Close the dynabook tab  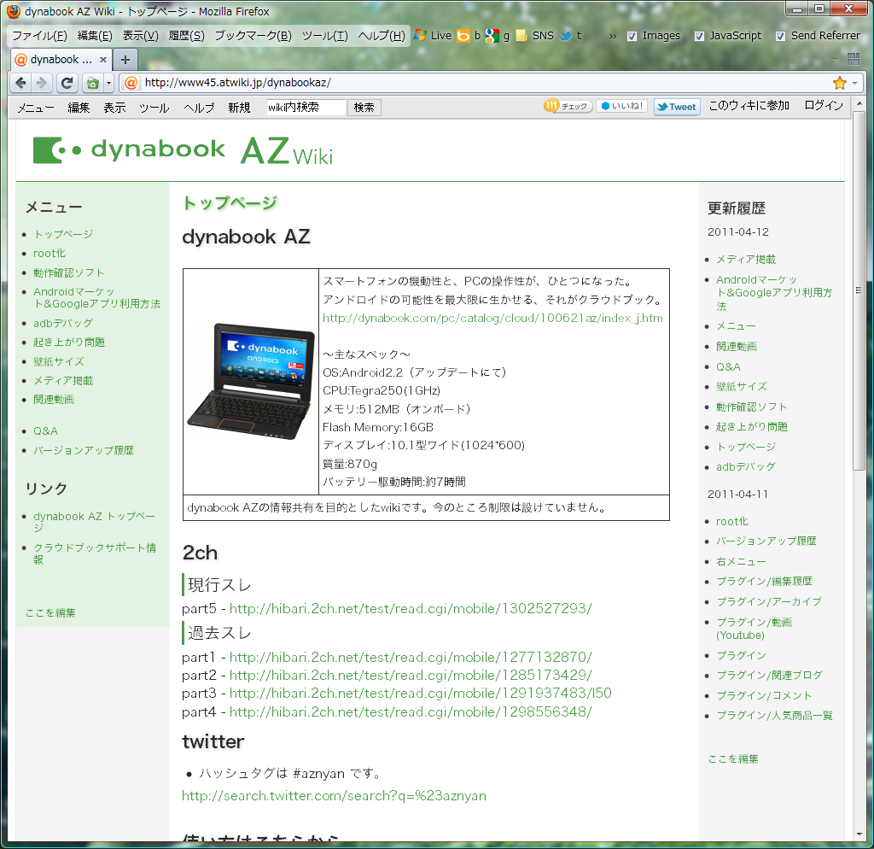(x=103, y=60)
